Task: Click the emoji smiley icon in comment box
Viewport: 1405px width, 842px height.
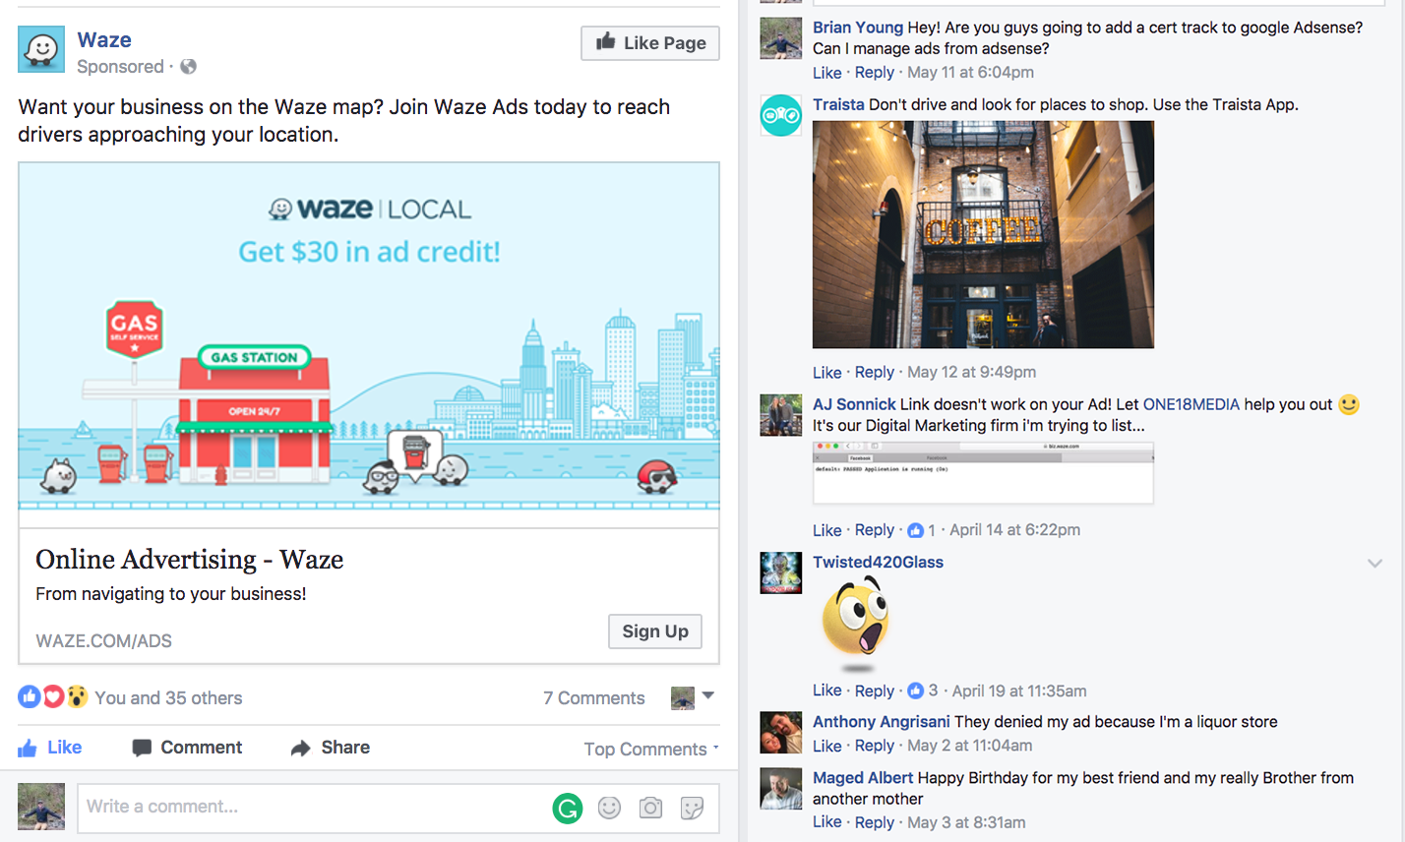Action: (x=610, y=808)
